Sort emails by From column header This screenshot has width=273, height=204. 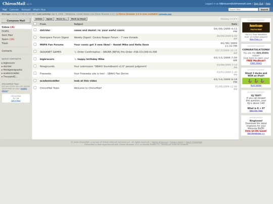tap(43, 24)
